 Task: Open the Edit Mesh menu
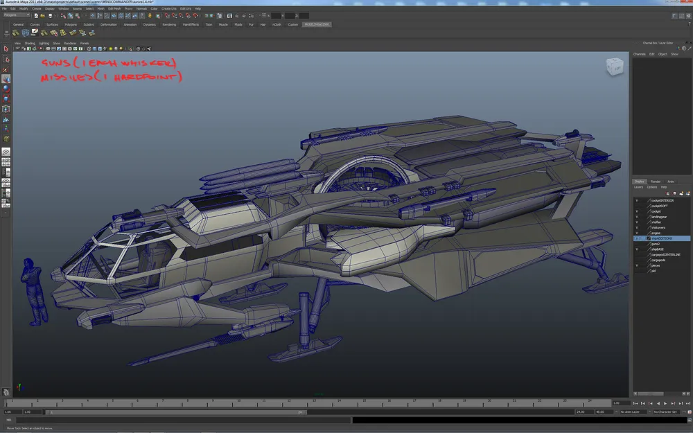[113, 8]
